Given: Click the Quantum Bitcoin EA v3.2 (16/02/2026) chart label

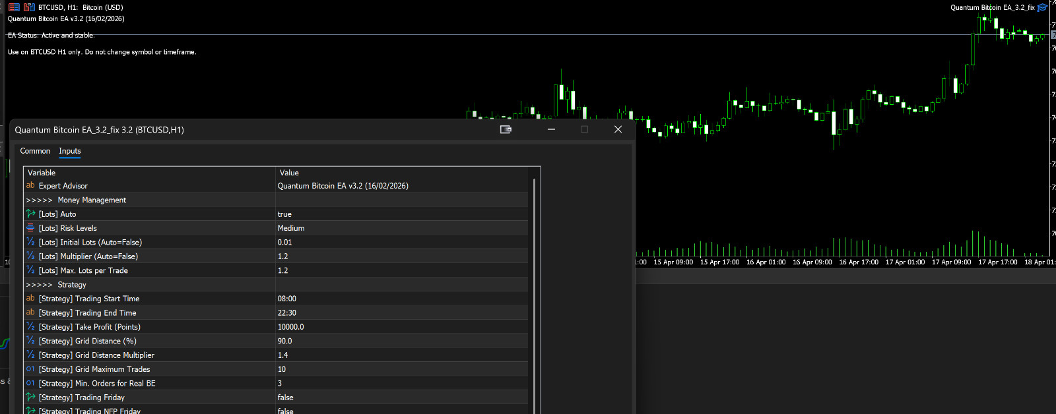Looking at the screenshot, I should pyautogui.click(x=66, y=18).
